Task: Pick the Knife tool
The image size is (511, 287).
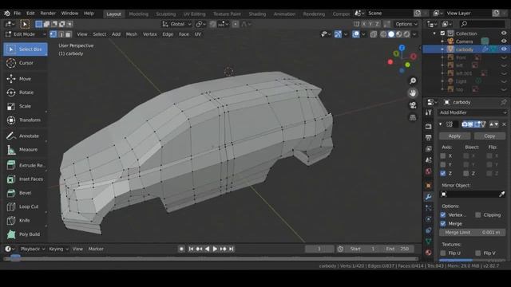Action: [26, 220]
